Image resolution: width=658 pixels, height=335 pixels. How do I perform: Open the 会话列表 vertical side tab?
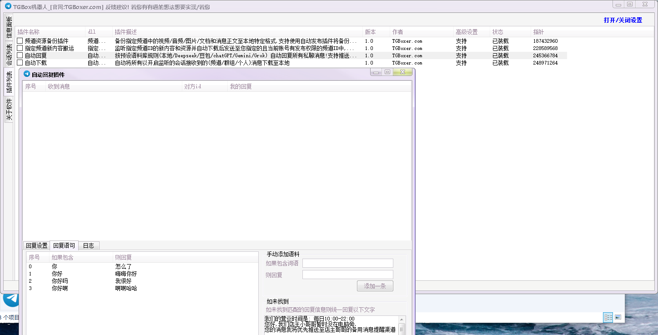tap(9, 55)
